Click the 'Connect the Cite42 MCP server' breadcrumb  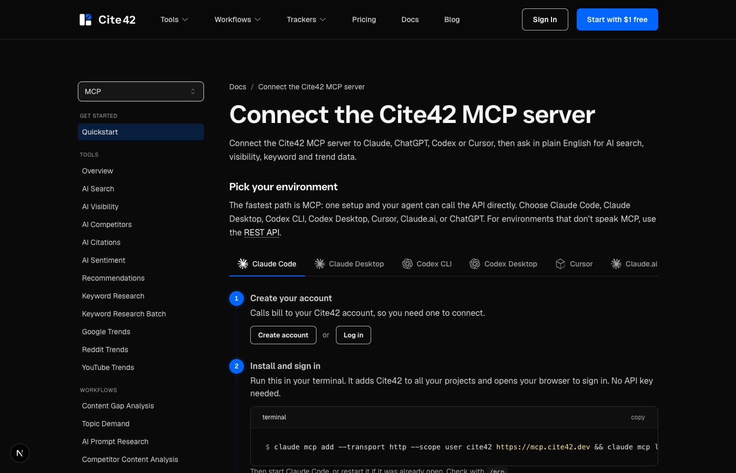click(x=311, y=87)
